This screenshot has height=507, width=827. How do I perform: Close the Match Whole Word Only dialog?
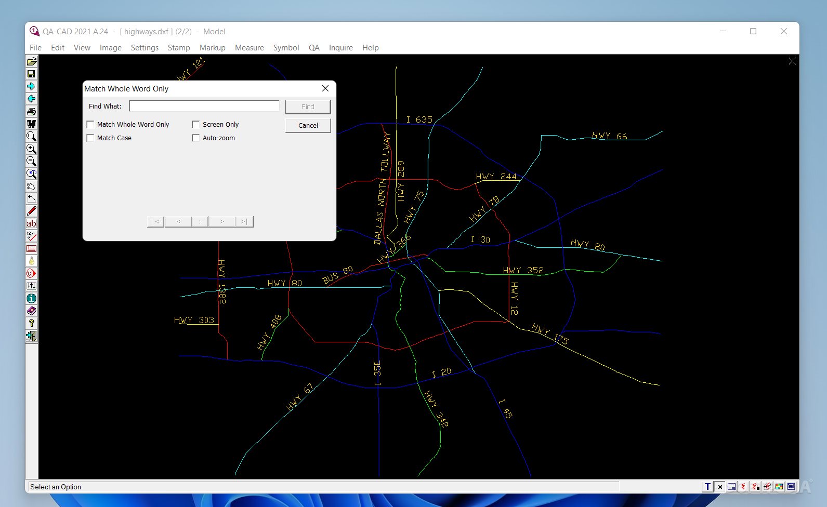click(325, 88)
